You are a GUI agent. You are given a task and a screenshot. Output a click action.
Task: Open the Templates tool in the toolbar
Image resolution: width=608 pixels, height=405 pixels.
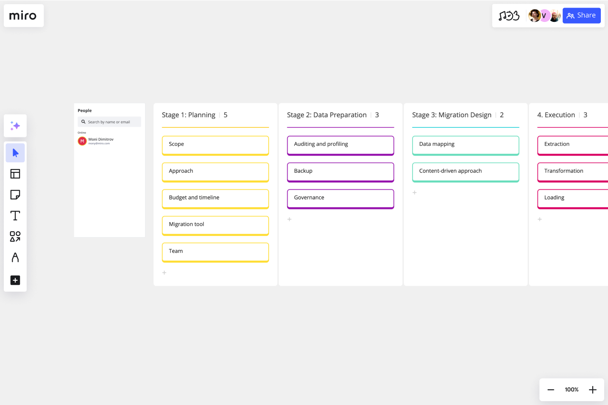pyautogui.click(x=15, y=174)
